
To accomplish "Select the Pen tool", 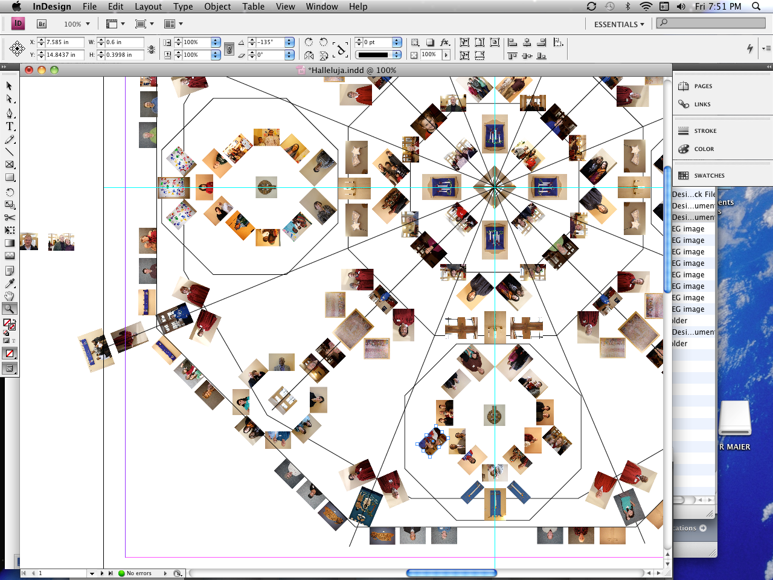I will tap(9, 113).
